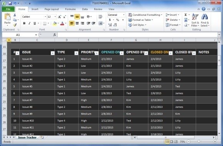Click the Copy icon

pyautogui.click(x=15, y=20)
